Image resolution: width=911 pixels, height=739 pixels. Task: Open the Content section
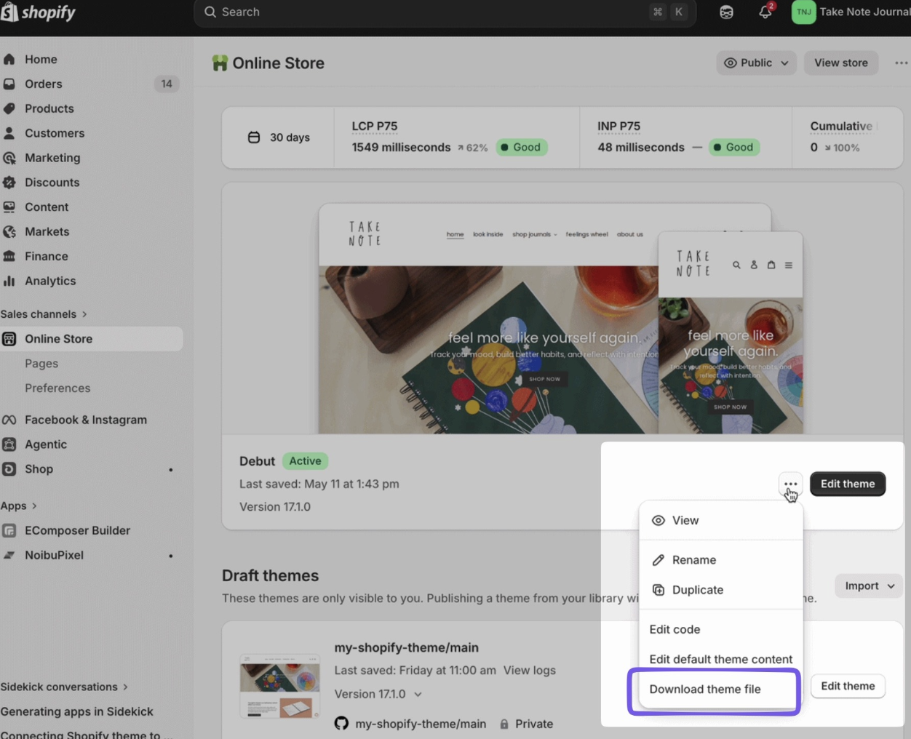pos(47,207)
